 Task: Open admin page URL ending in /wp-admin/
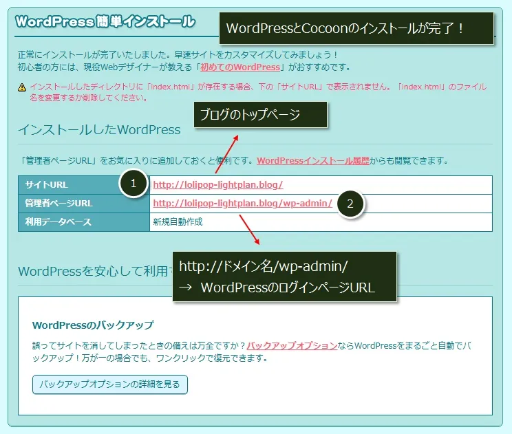coord(243,204)
